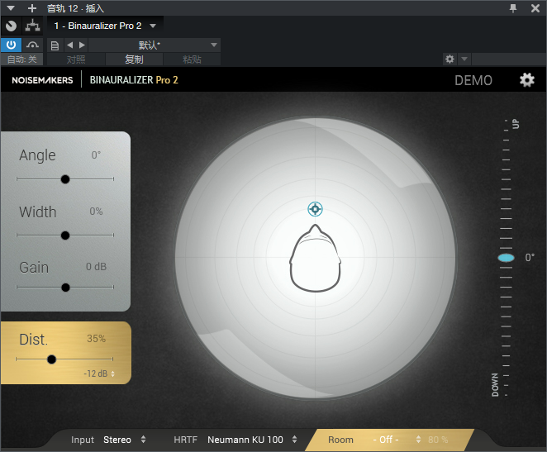The image size is (547, 452).
Task: Open the dropdown arrow beside host gear
Action: [464, 59]
